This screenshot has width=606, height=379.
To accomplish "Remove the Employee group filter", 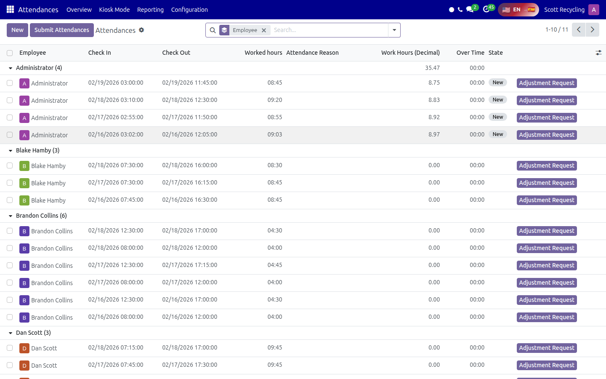I will 264,30.
